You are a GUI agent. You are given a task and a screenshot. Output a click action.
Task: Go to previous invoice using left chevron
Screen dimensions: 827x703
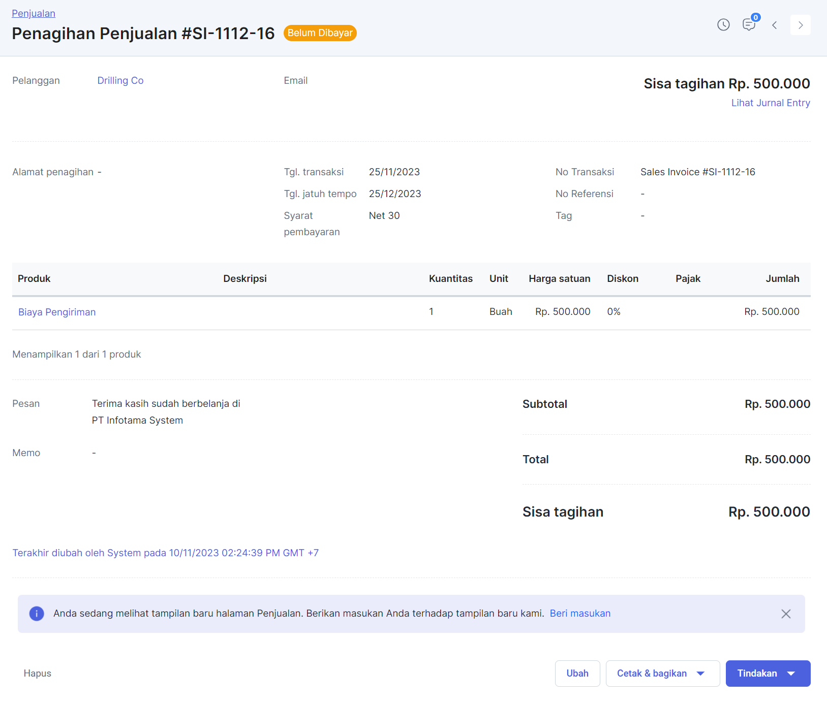click(x=774, y=25)
